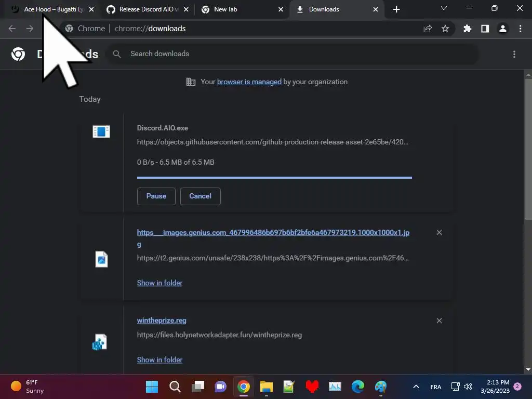Open the profile avatar icon
This screenshot has width=532, height=399.
tap(502, 29)
